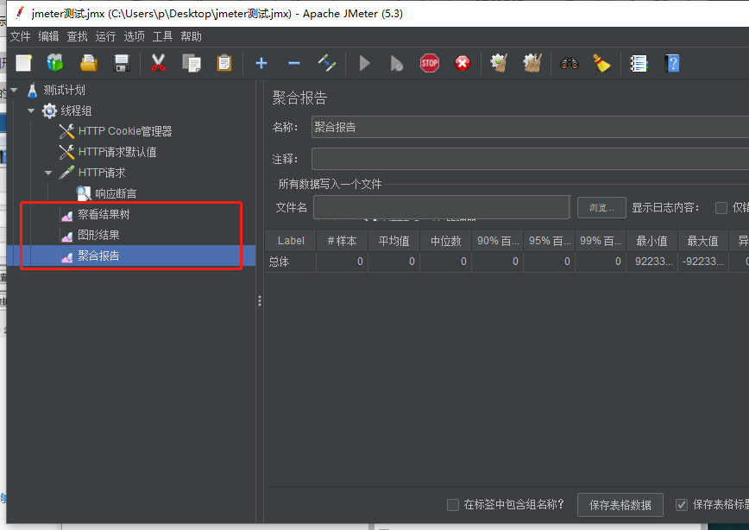Stop the test with STOP icon
The image size is (749, 530).
(x=430, y=63)
